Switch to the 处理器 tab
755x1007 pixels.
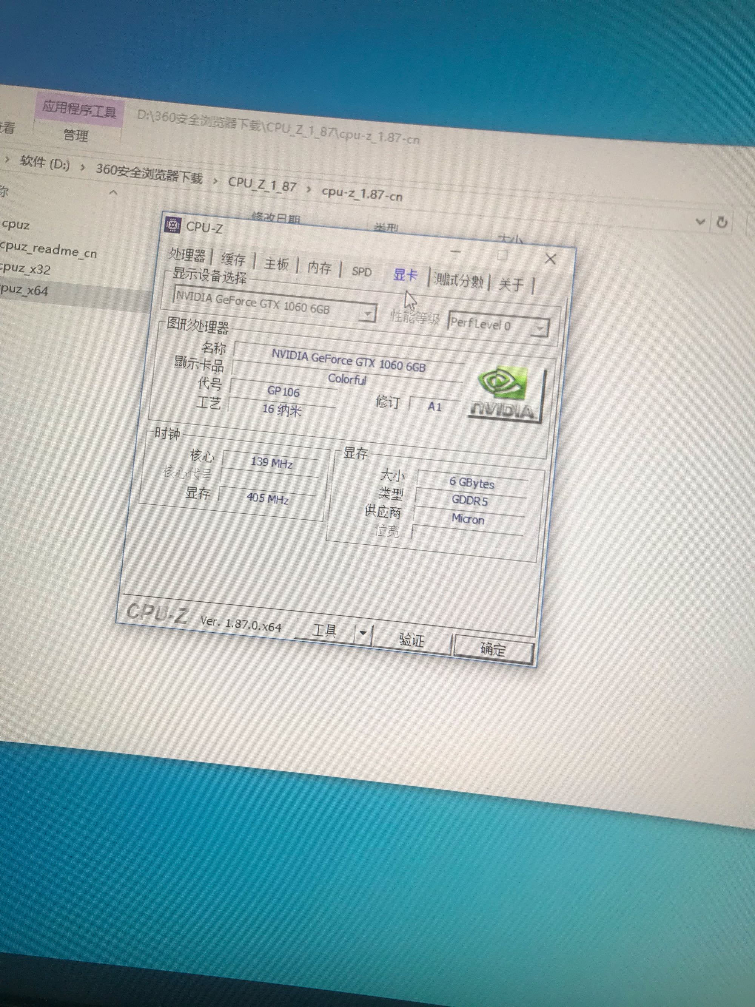(x=187, y=255)
